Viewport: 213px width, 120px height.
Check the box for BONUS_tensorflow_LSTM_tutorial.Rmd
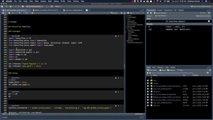148,97
